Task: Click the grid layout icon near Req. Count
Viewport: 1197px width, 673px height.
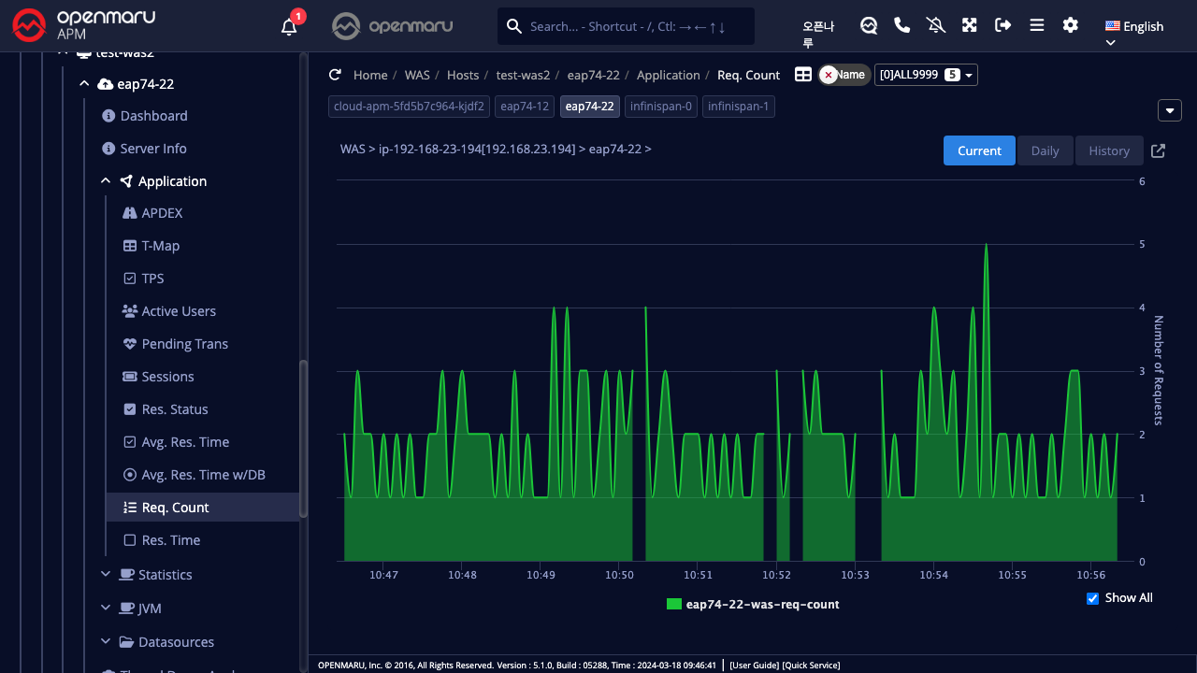Action: coord(803,75)
